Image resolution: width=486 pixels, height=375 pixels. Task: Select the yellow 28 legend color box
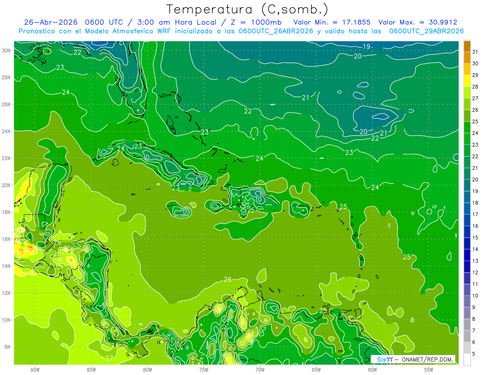[467, 81]
